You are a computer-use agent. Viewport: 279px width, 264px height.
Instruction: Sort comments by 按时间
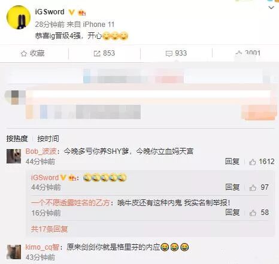click(48, 138)
